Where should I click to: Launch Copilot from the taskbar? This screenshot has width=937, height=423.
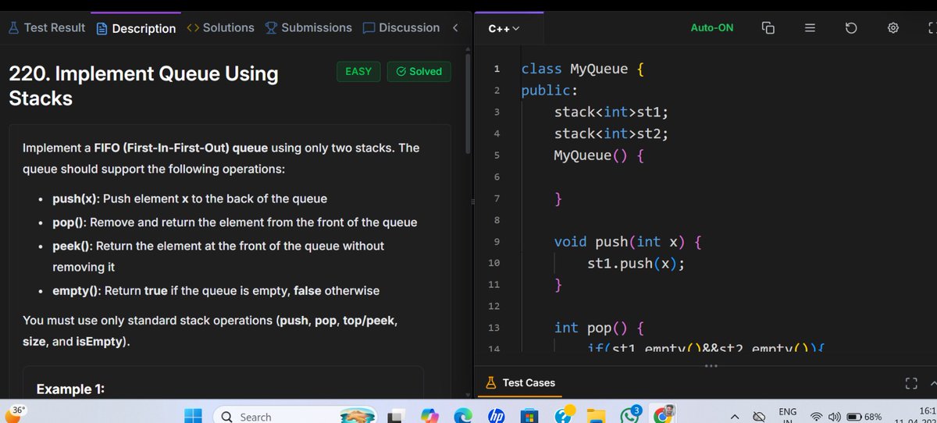tap(430, 417)
